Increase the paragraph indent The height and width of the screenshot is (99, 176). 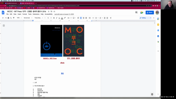107,18
